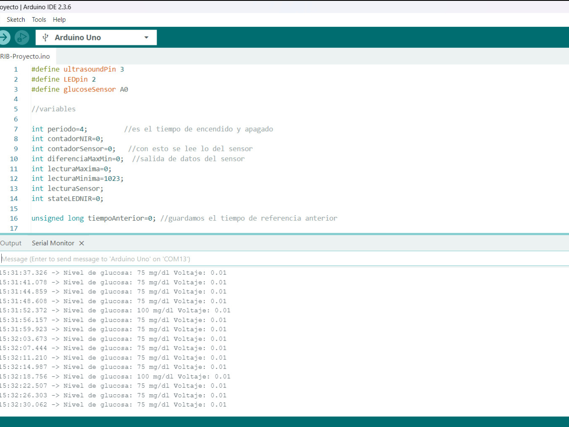Switch to the Serial Monitor tab

[53, 243]
